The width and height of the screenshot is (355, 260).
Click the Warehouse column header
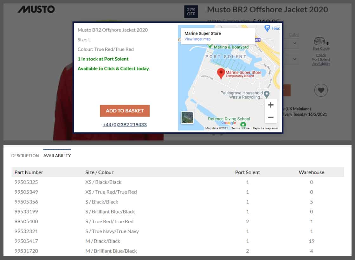click(312, 172)
